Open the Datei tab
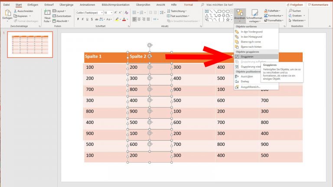The image size is (333, 187). click(7, 5)
